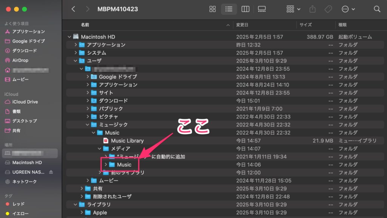Open the Tags toolbar icon

pyautogui.click(x=328, y=9)
